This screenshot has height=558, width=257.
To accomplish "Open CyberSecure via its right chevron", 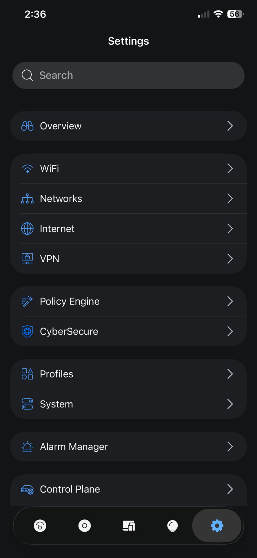I will point(230,331).
